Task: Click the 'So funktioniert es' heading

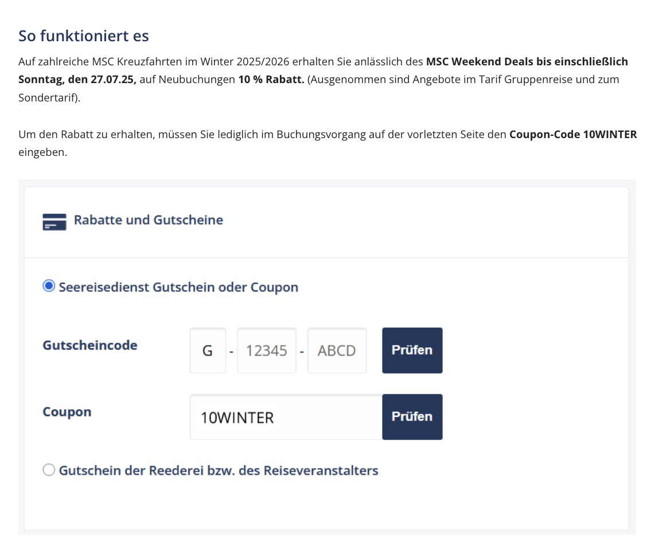Action: (84, 36)
